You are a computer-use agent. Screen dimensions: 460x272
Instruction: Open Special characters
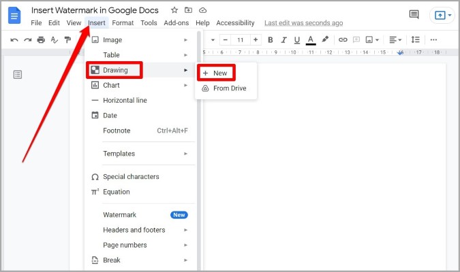[x=140, y=177]
